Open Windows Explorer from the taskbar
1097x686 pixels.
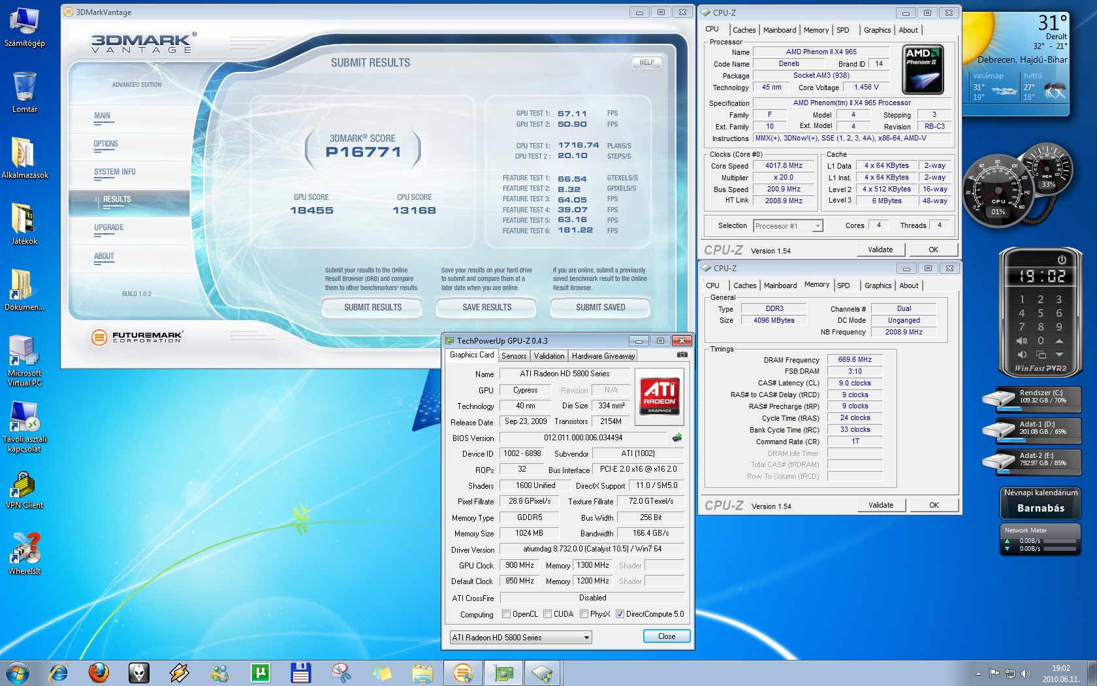(422, 673)
